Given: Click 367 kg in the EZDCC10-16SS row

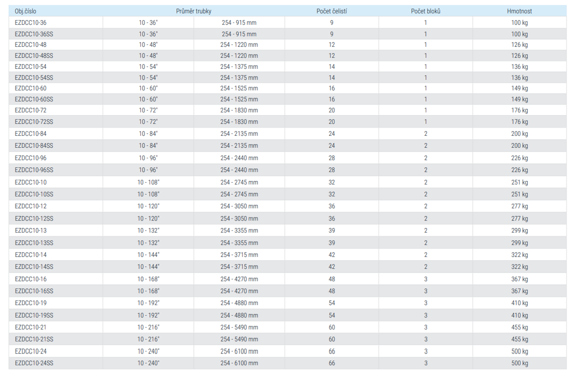Looking at the screenshot, I should pos(519,291).
